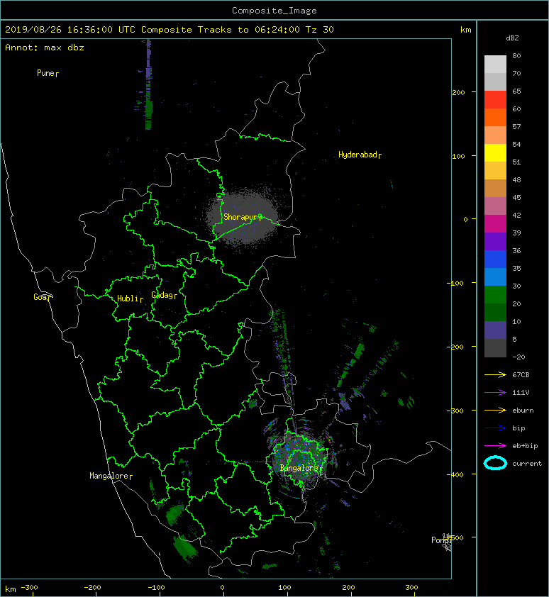Click the 35 dBZ light blue swatch
549x597 pixels.
495,277
